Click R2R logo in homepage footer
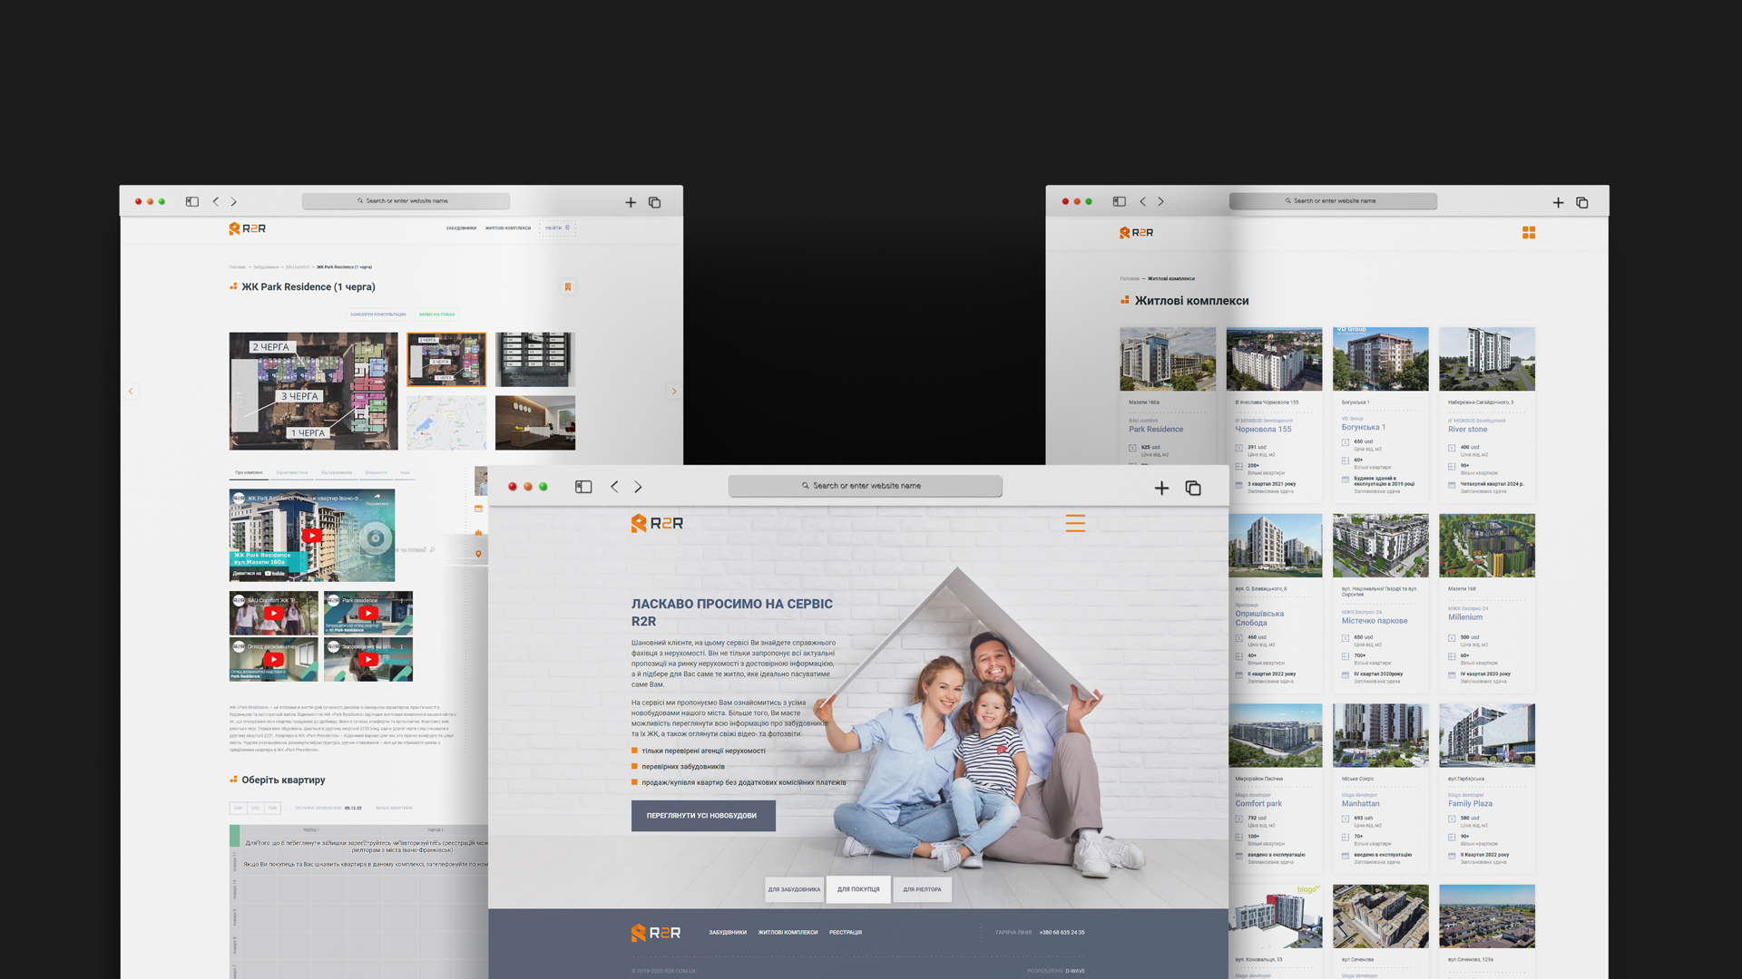This screenshot has width=1742, height=979. click(x=655, y=933)
